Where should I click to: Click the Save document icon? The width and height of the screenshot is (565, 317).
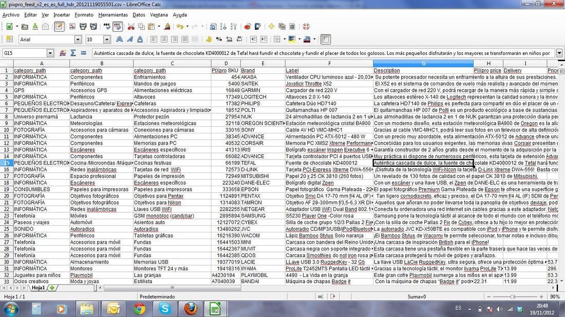coord(35,26)
